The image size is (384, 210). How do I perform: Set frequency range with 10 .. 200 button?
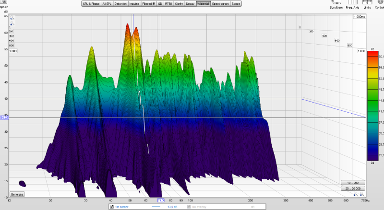pos(352,184)
